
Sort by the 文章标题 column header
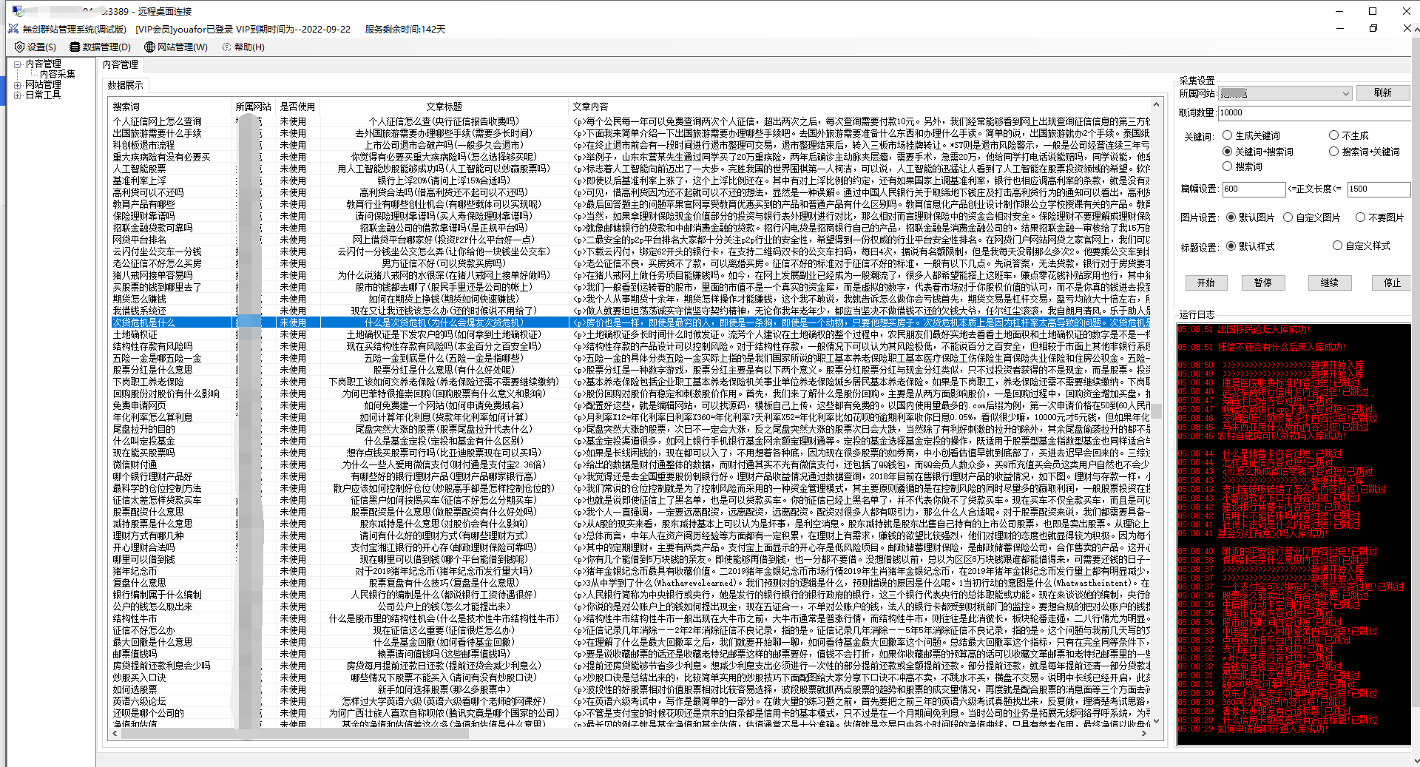point(444,107)
